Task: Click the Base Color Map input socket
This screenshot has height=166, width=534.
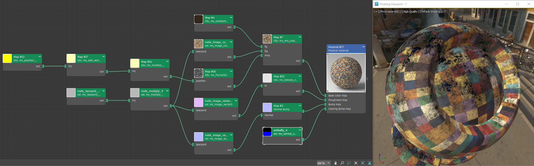Action: pos(325,96)
